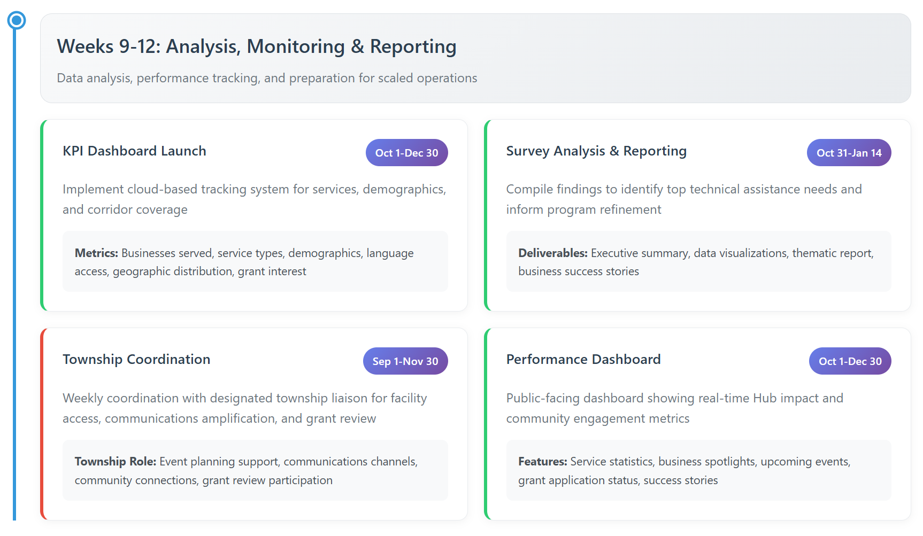
Task: Click the Oct 1-Dec 30 badge on Performance Dashboard
Action: click(850, 361)
